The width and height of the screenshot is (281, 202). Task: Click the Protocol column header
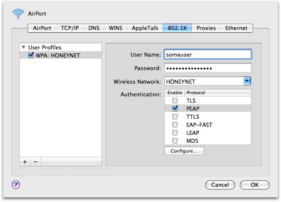pos(218,93)
